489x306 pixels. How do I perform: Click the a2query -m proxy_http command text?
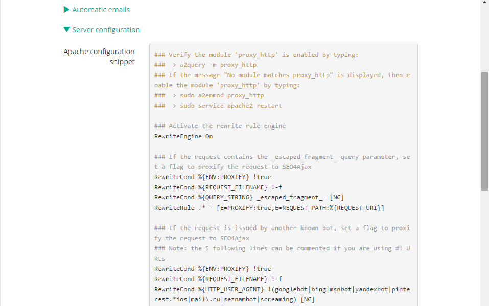pos(218,64)
